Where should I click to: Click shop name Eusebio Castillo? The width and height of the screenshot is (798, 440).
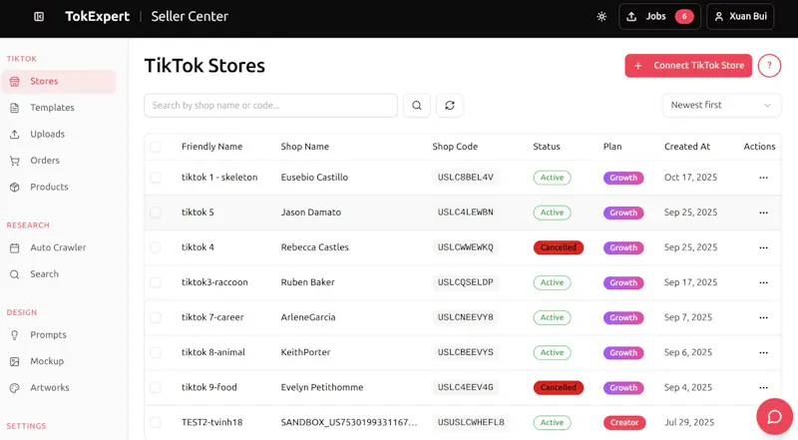pos(314,178)
